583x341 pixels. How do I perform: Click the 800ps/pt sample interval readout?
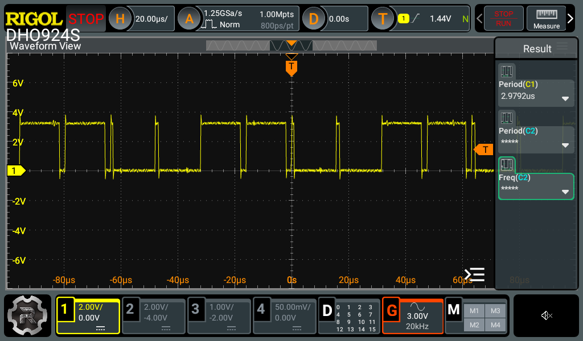pos(277,26)
